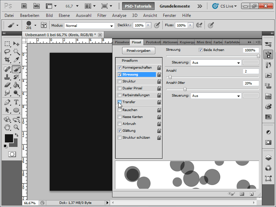Image resolution: width=276 pixels, height=207 pixels.
Task: Select the Eyedropper tool
Action: click(16, 60)
